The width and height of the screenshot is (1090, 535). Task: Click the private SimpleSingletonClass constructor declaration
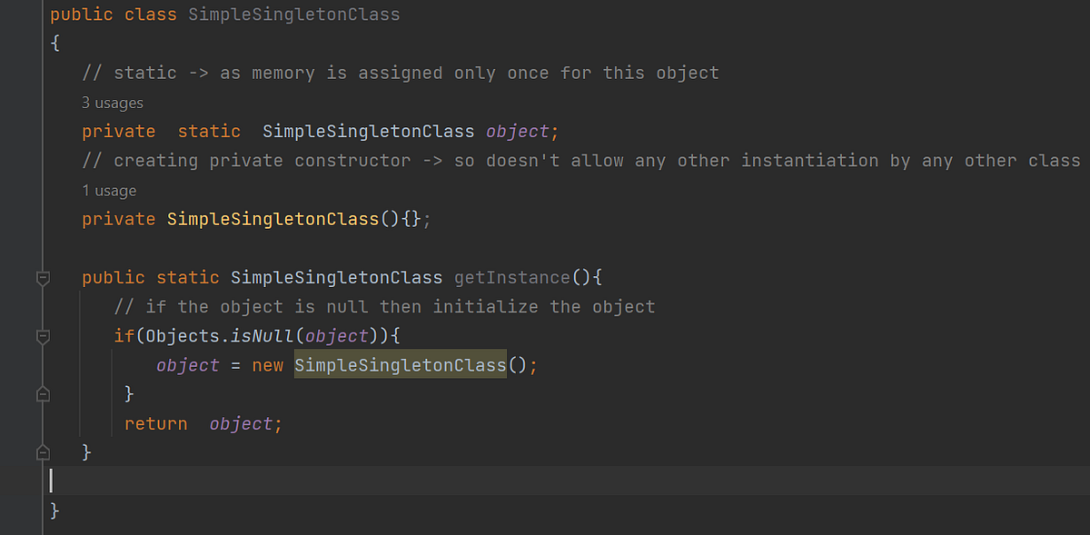[254, 218]
